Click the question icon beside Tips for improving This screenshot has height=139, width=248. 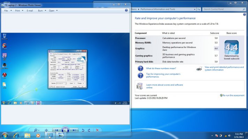(140, 75)
